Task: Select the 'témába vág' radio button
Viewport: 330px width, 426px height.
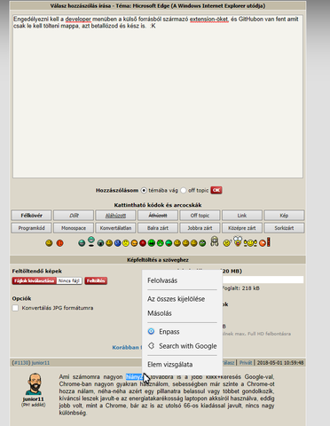Action: click(144, 190)
